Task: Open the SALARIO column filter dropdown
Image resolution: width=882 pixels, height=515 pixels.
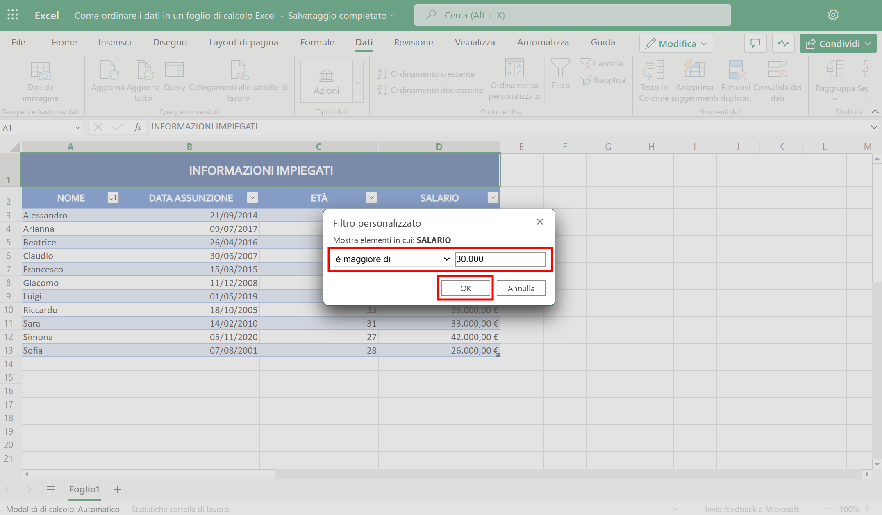Action: (x=493, y=197)
